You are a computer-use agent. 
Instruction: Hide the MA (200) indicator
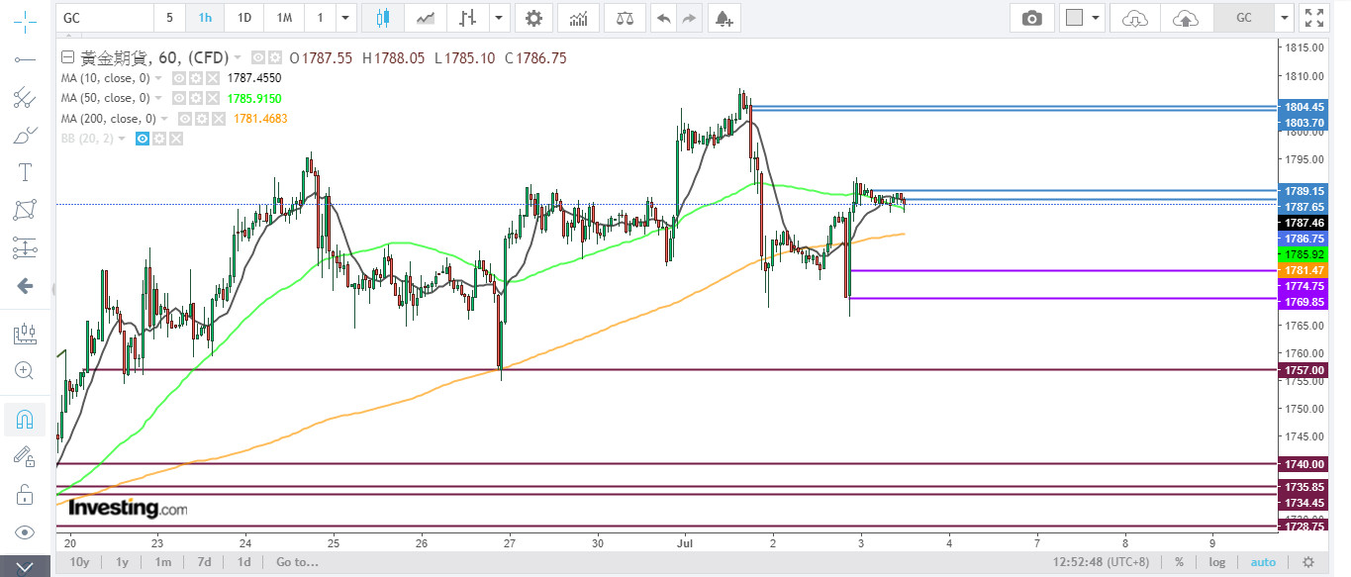pos(186,119)
